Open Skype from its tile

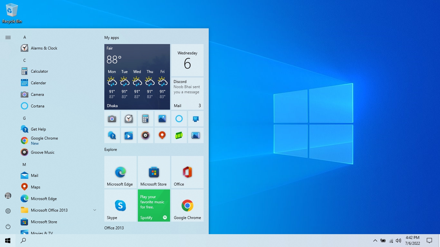click(120, 206)
